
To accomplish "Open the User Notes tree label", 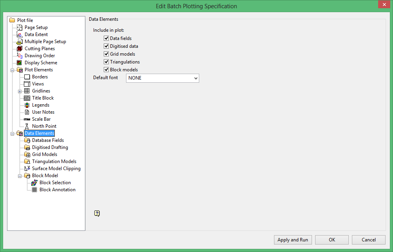I will 43,112.
